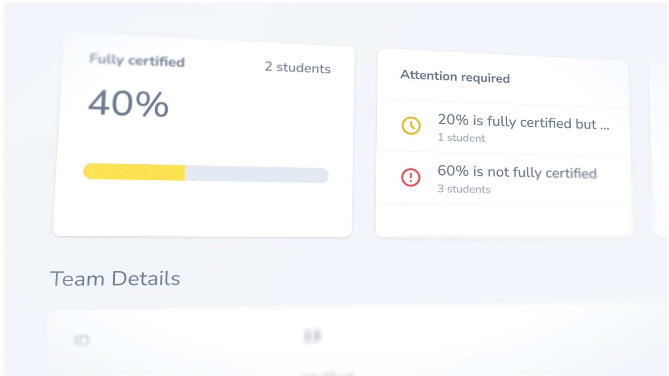Click the 'Fully certified' card title

[x=137, y=60]
